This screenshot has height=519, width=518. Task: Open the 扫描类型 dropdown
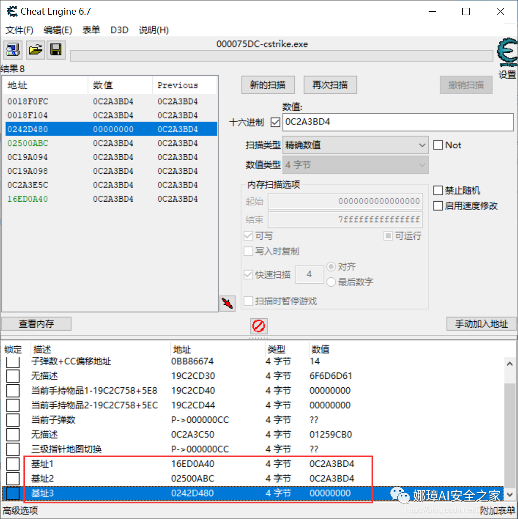355,145
